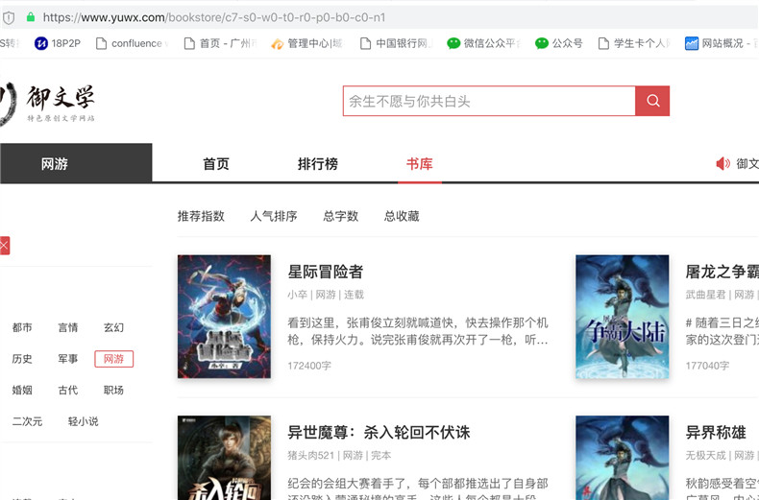Open the 星际冒险者 book title

(326, 272)
